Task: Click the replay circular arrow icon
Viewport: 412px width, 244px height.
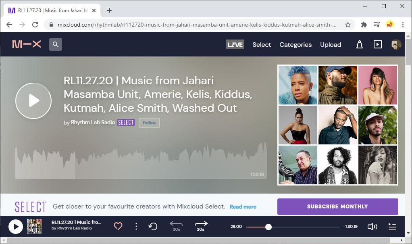Action: (x=153, y=226)
